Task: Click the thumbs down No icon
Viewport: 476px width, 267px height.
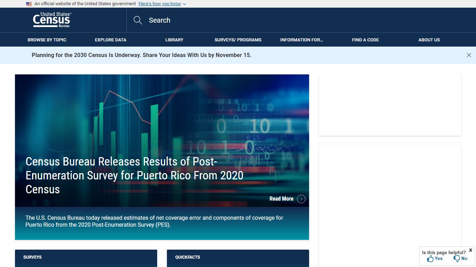Action: pos(456,259)
